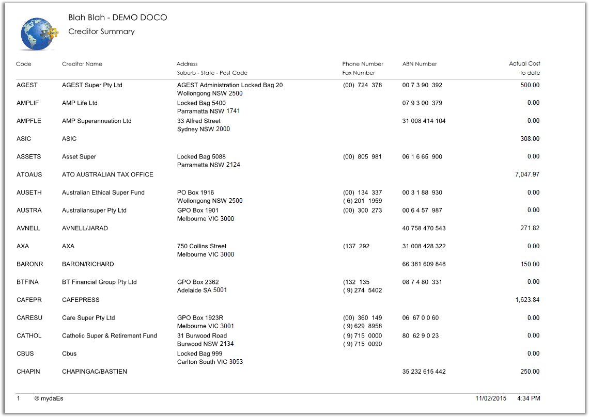
Task: Click the 7,047.97 cost amount
Action: (527, 174)
